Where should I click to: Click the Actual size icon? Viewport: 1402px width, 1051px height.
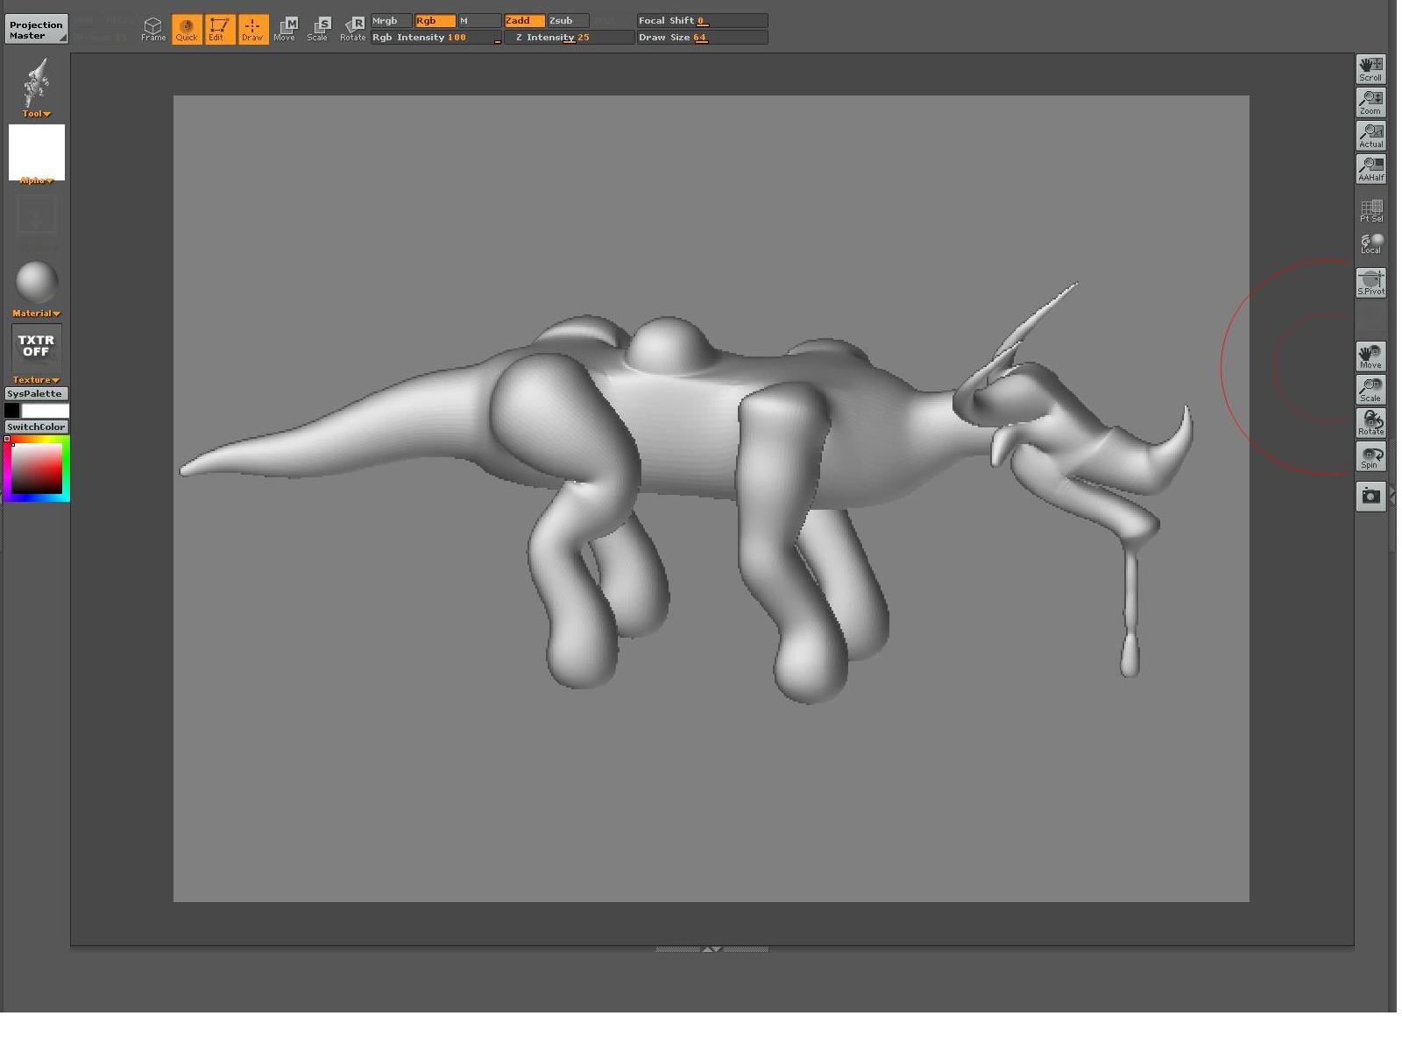click(1370, 136)
